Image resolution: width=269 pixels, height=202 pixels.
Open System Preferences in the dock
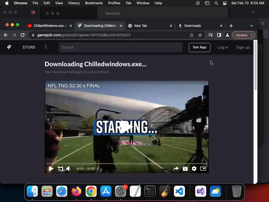[121, 191]
